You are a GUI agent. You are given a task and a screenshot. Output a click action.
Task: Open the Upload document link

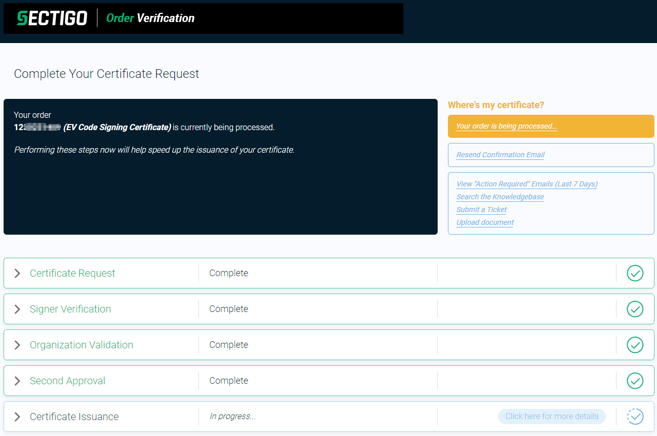[x=485, y=222]
